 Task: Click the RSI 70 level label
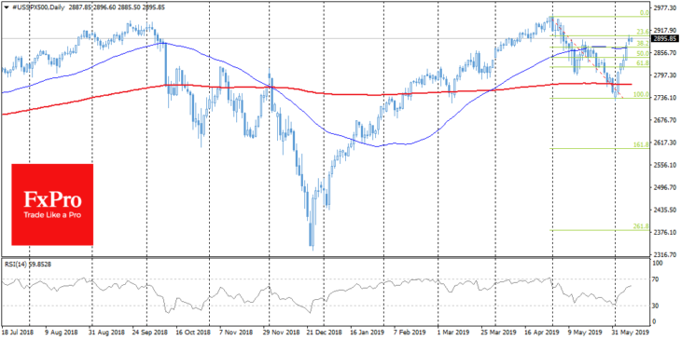tap(656, 279)
